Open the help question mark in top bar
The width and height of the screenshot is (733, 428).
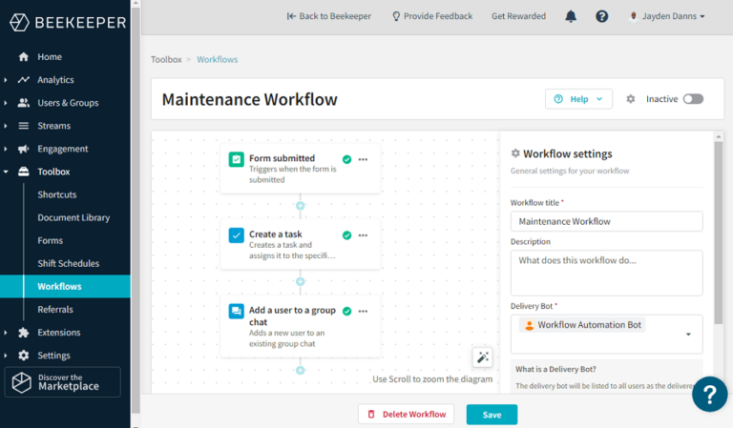click(601, 16)
